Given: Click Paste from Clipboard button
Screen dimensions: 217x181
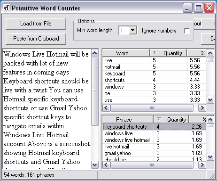Looking at the screenshot, I should point(36,39).
